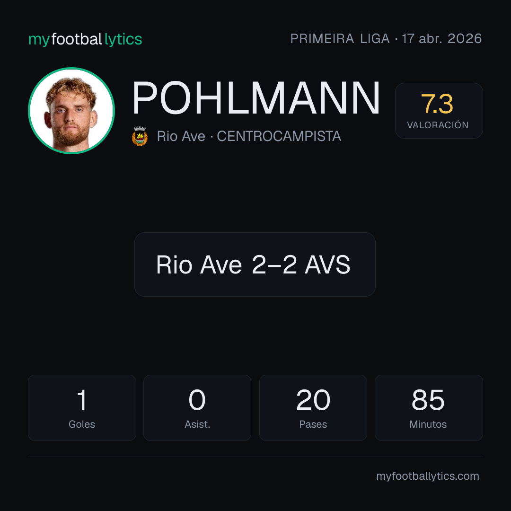Click the myfootballytics logo

point(85,39)
